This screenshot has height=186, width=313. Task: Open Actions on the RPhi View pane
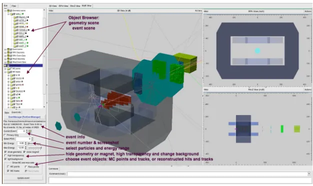(x=307, y=11)
